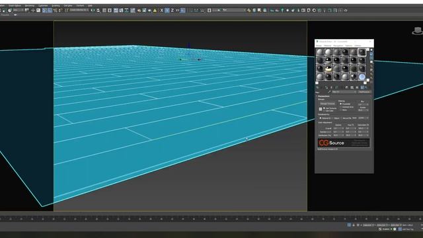
Task: Click the X coordinate field in status bar
Action: 367,225
